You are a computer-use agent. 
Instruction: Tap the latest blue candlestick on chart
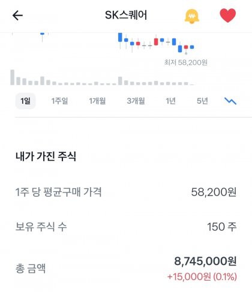192,47
